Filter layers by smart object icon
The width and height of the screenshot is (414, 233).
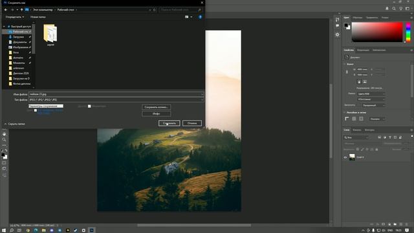(400, 137)
